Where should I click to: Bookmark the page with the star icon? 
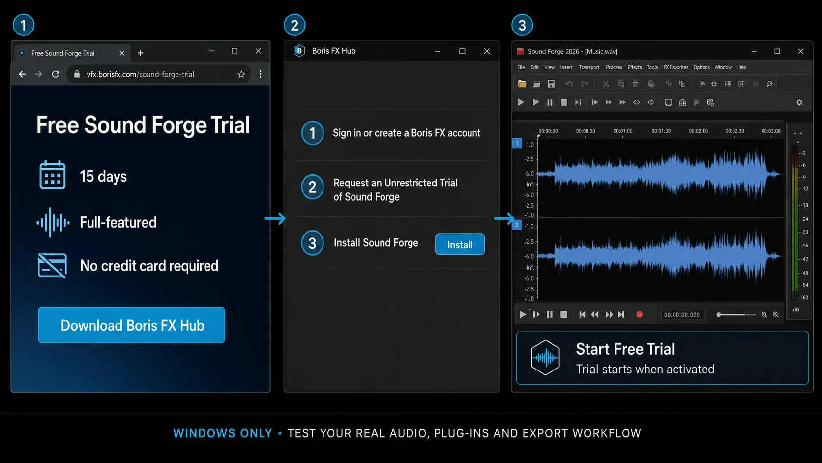pyautogui.click(x=241, y=74)
